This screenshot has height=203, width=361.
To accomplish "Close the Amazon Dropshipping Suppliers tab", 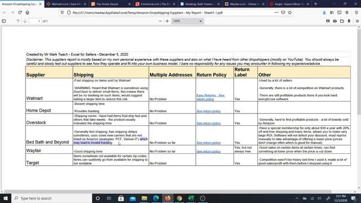I will click(x=40, y=4).
